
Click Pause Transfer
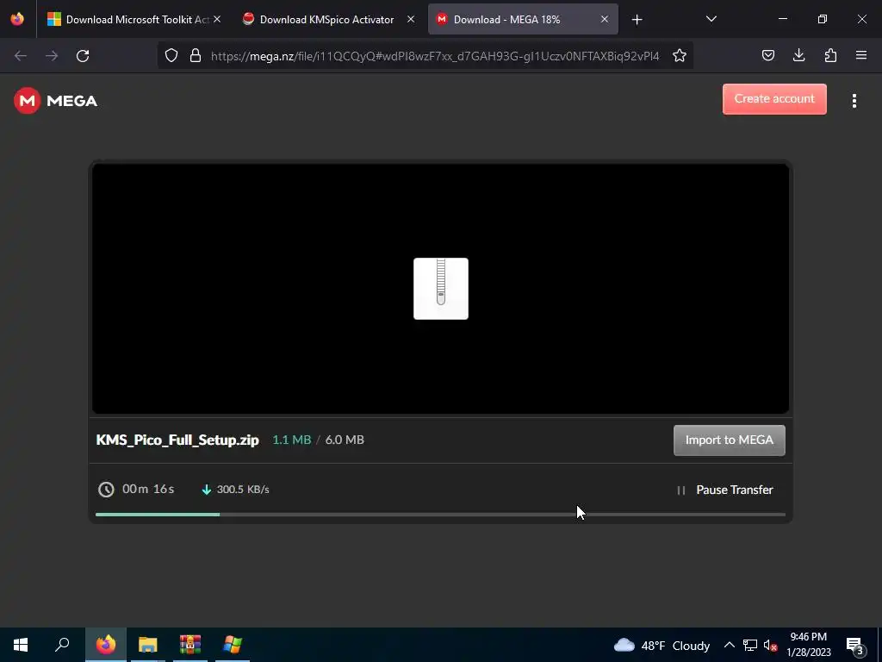pyautogui.click(x=725, y=490)
